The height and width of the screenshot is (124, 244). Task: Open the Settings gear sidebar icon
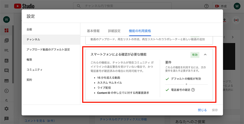[x=6, y=109]
